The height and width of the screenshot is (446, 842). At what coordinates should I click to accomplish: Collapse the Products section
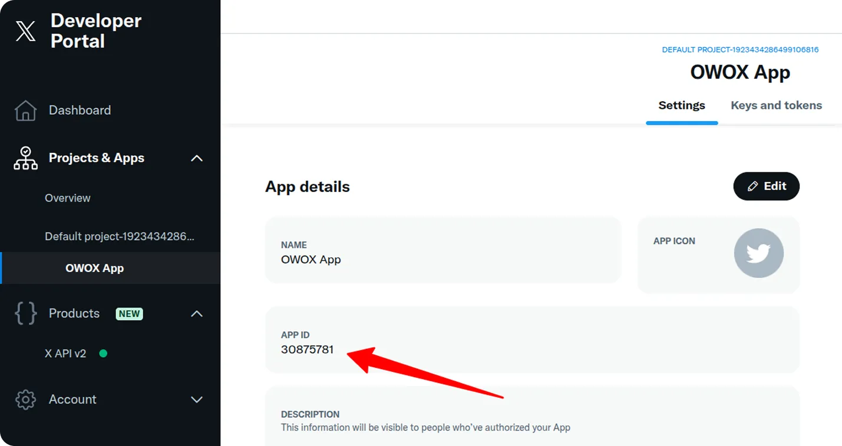pyautogui.click(x=196, y=313)
